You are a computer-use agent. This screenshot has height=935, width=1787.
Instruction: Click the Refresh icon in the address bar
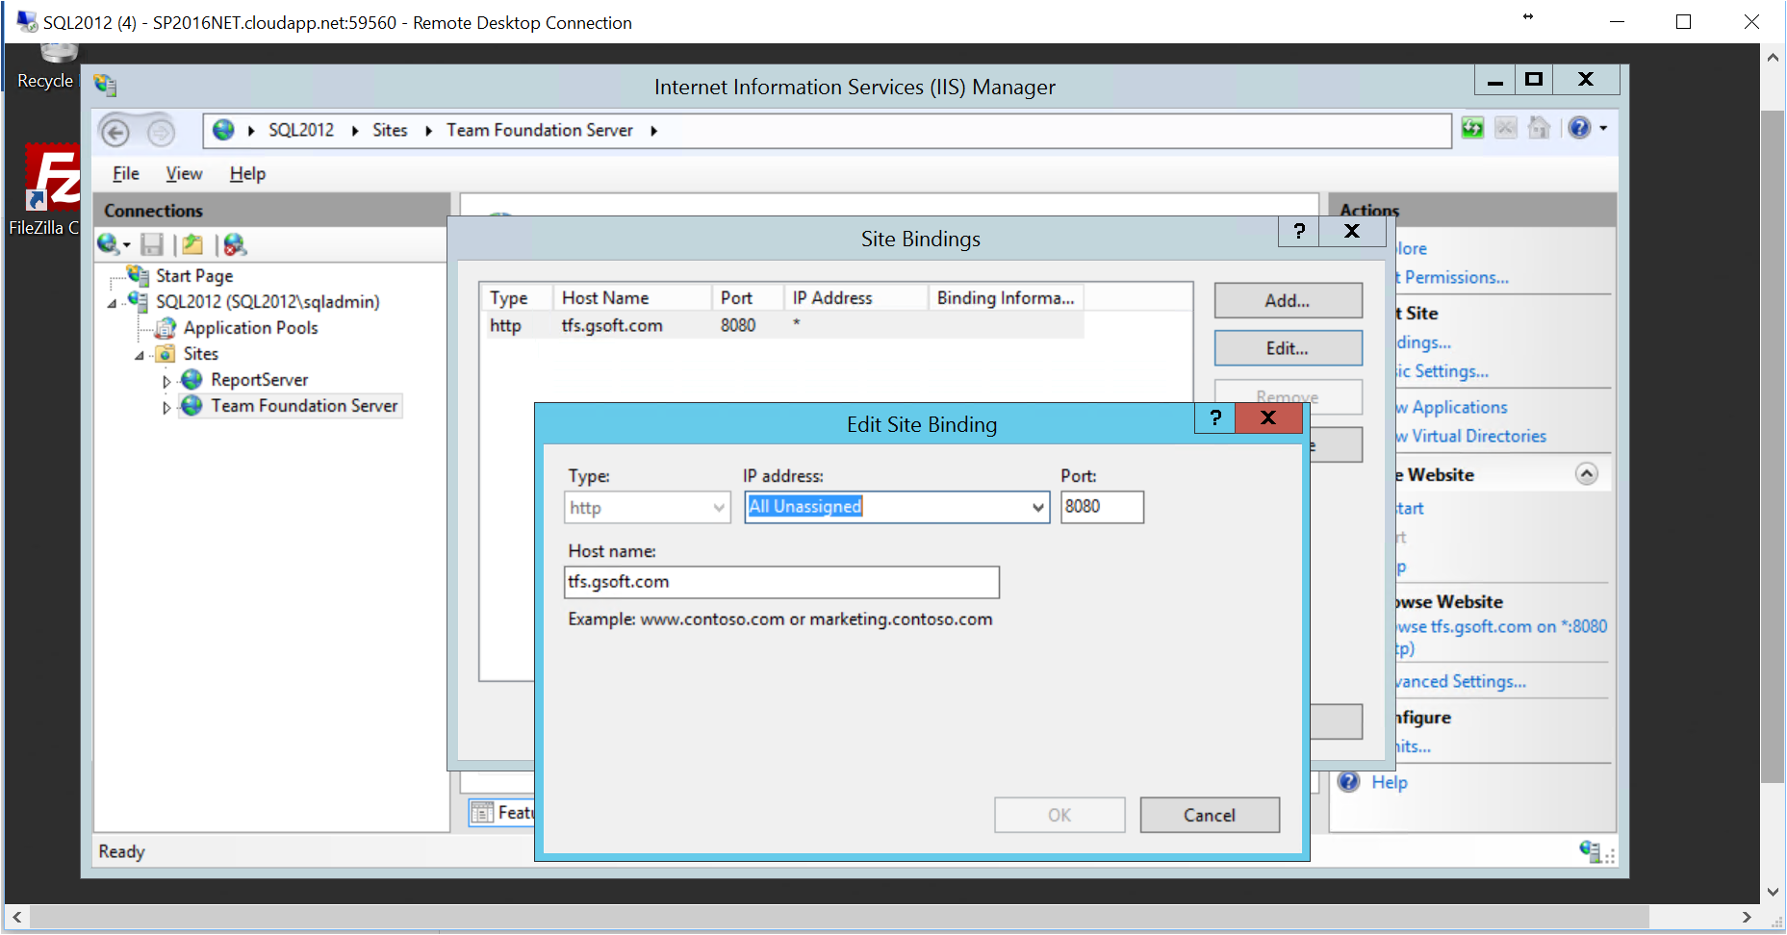coord(1472,128)
